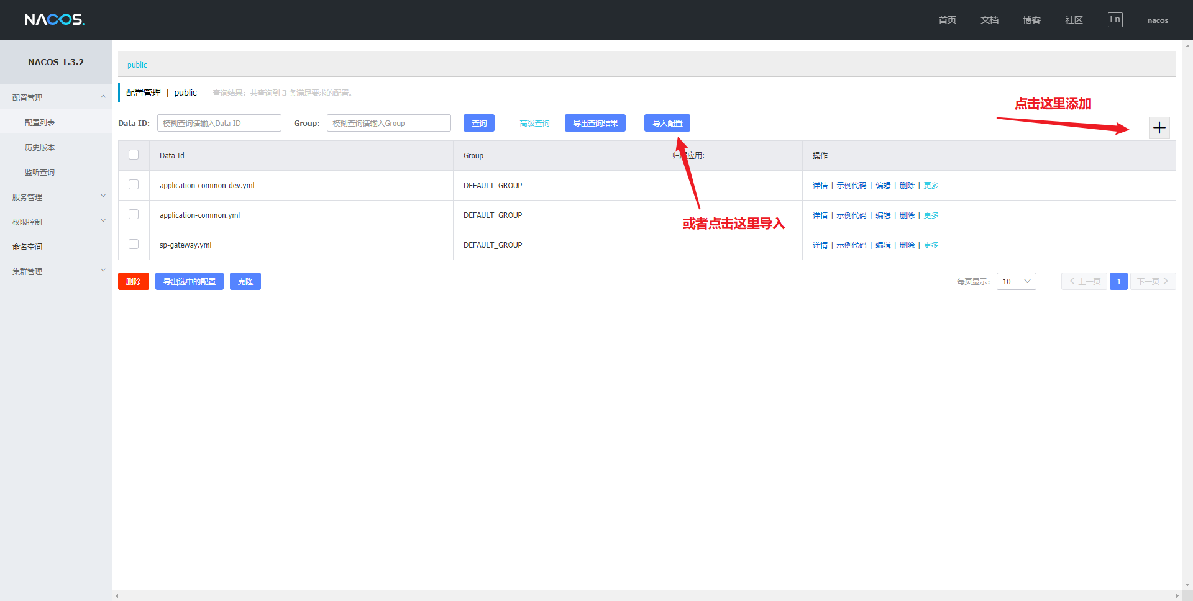Open 博客 in top navigation
This screenshot has width=1193, height=601.
1031,20
